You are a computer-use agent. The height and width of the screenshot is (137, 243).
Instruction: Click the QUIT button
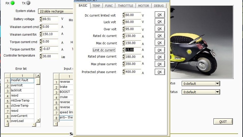[223, 122]
